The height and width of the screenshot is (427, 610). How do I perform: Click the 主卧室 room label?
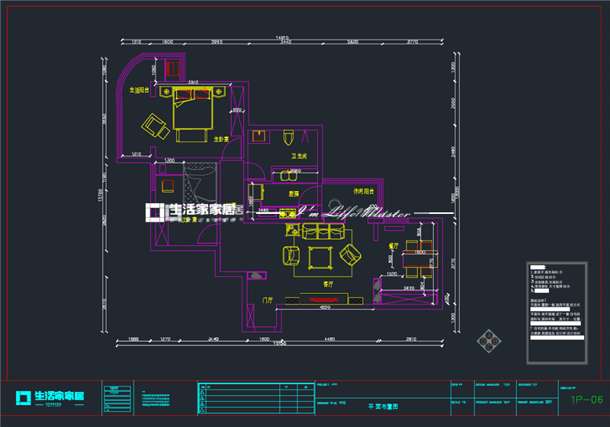pyautogui.click(x=221, y=139)
